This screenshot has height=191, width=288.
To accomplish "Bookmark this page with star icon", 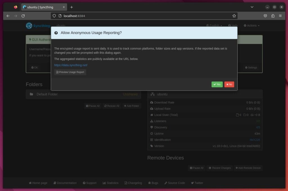I will point(234,16).
